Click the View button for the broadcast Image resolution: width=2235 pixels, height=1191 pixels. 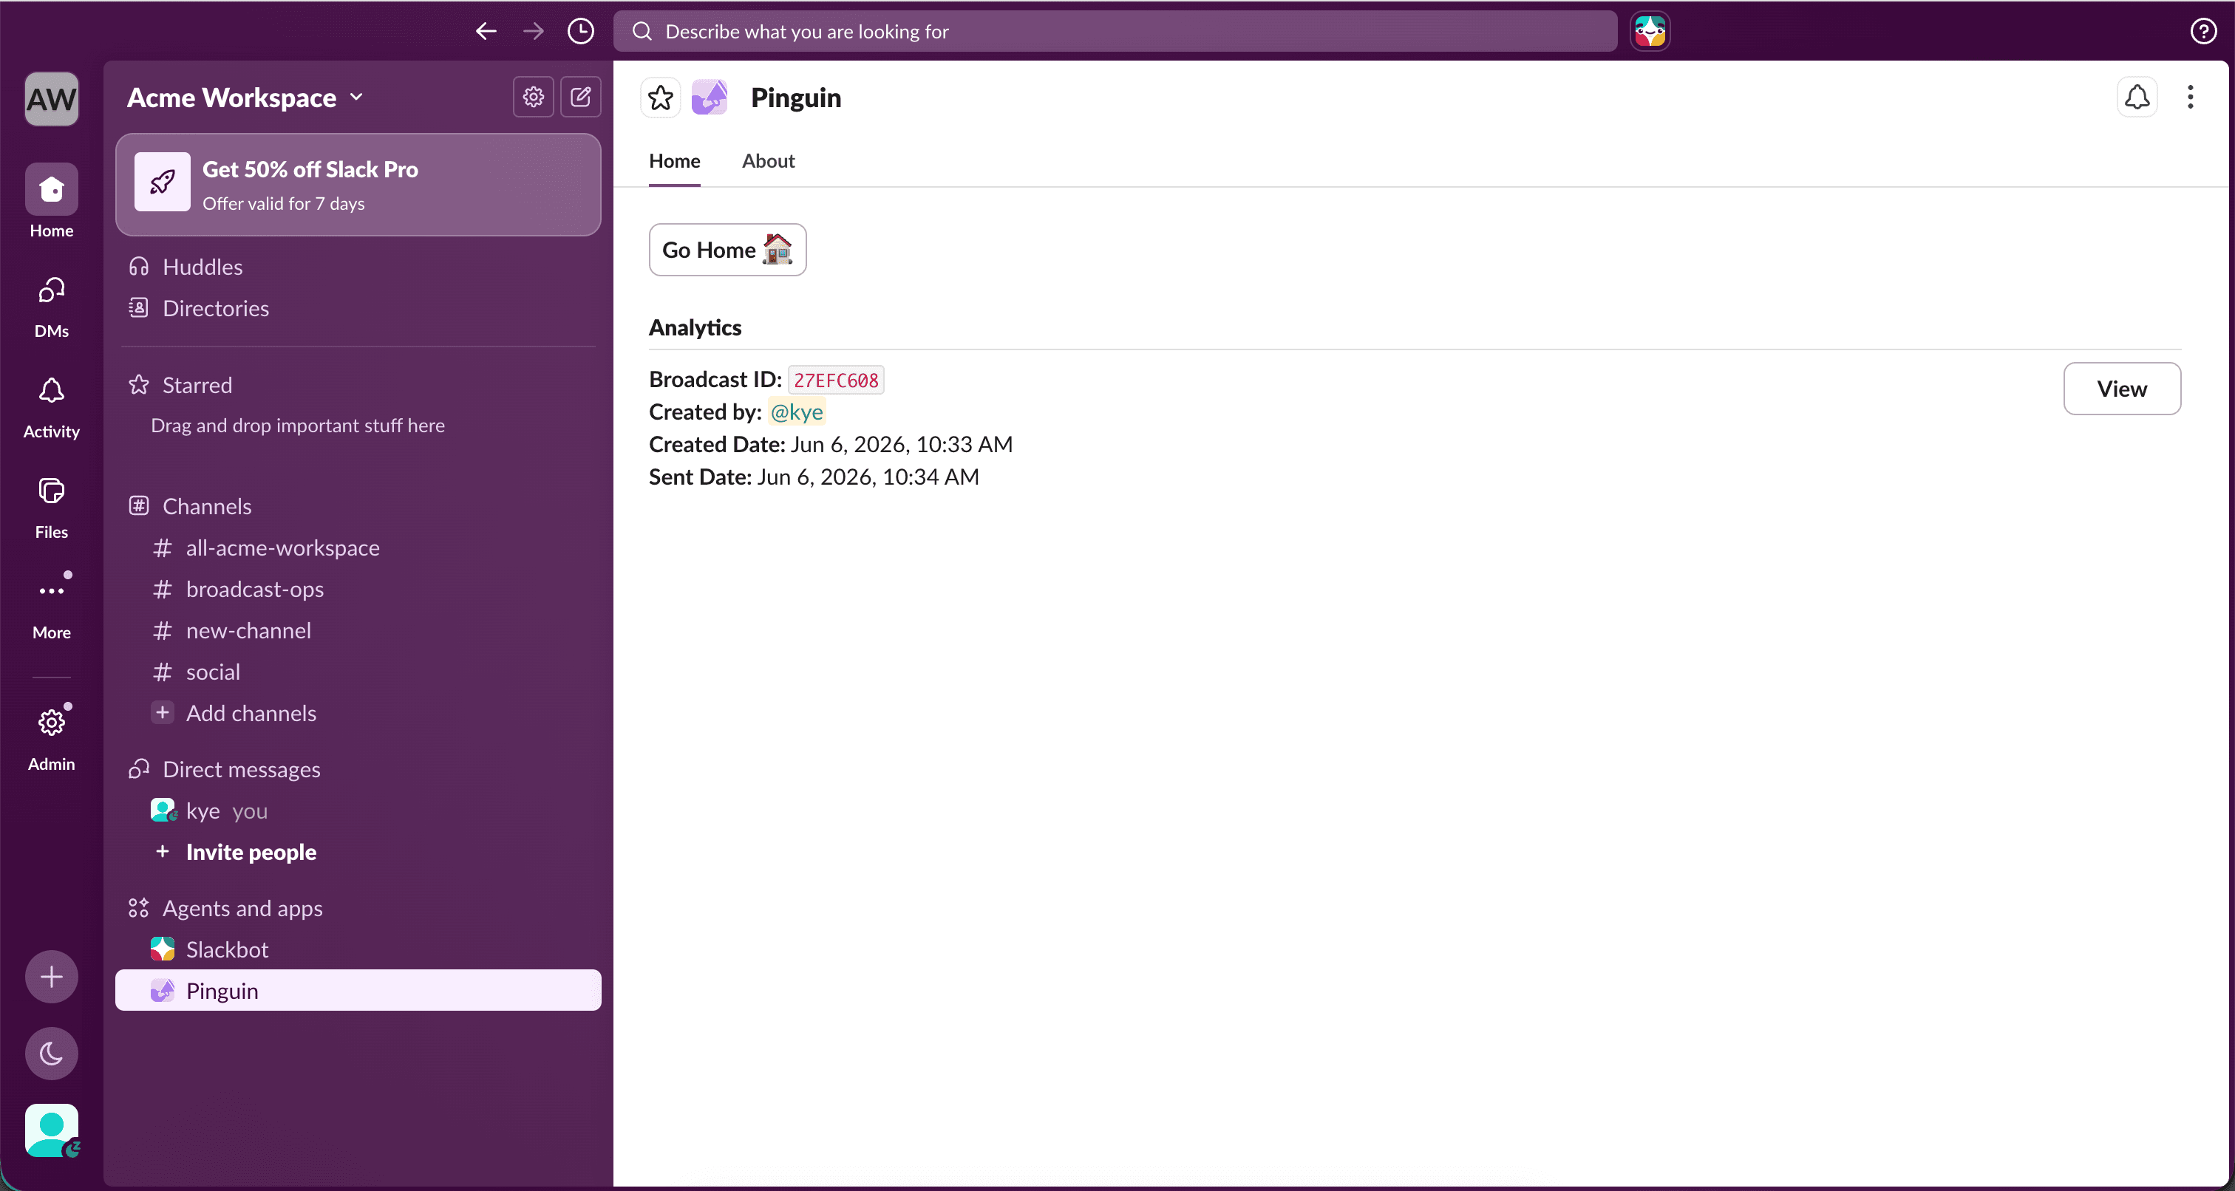pos(2121,389)
